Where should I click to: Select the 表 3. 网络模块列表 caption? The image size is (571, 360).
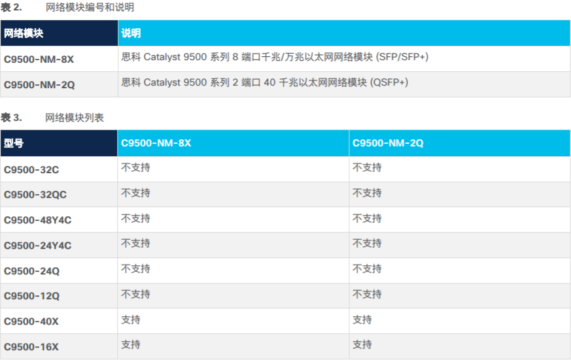coord(52,118)
